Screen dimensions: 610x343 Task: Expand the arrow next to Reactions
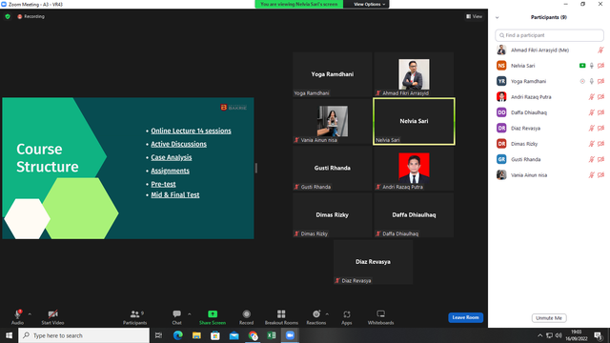click(x=327, y=314)
